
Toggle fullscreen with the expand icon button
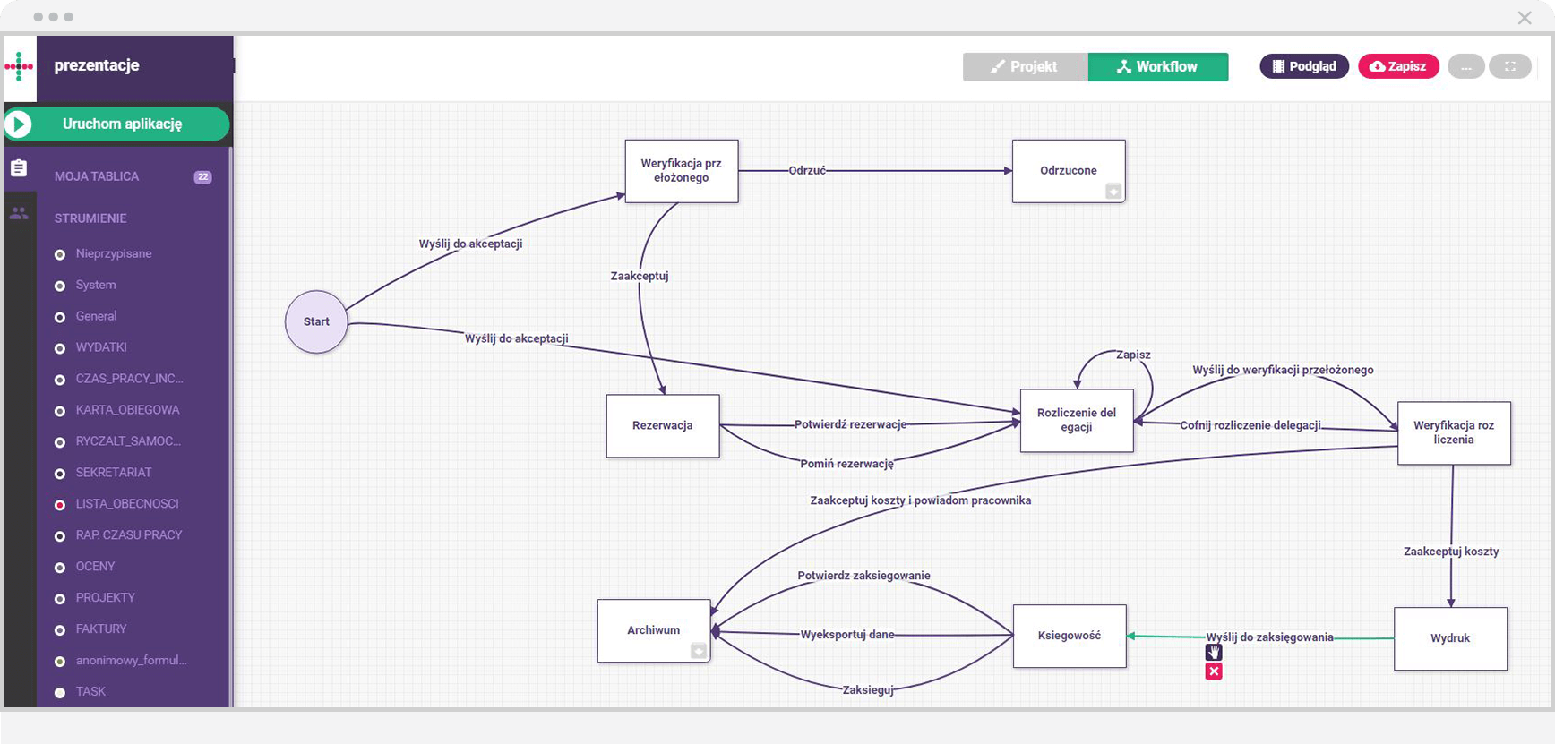(x=1509, y=66)
